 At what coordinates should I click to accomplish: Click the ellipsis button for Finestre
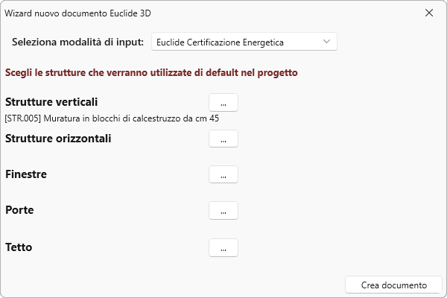[x=223, y=174]
